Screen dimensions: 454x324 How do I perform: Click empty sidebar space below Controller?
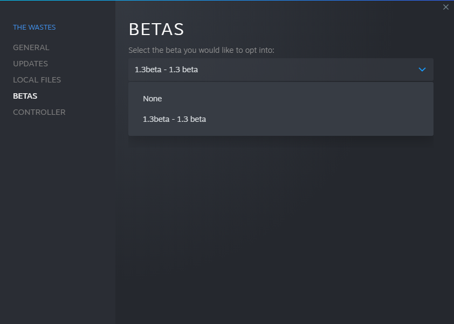[x=54, y=216]
